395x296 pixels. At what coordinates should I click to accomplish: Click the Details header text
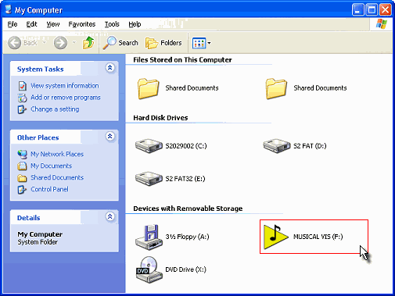(29, 218)
